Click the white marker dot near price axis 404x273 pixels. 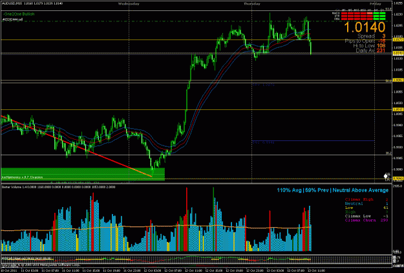[x=386, y=177]
